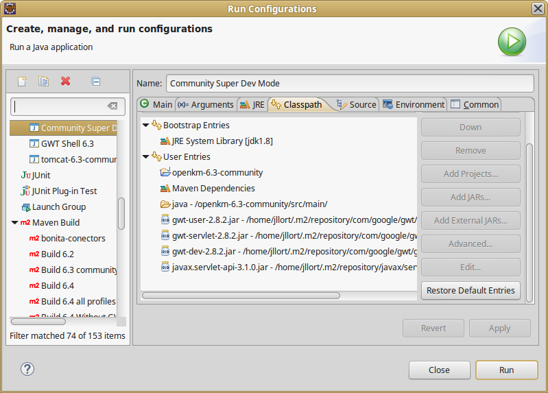Viewport: 548px width, 393px height.
Task: Click the filter text input field
Action: pyautogui.click(x=68, y=106)
